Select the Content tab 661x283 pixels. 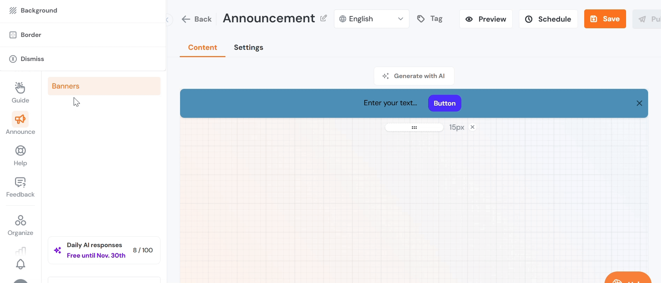[202, 47]
